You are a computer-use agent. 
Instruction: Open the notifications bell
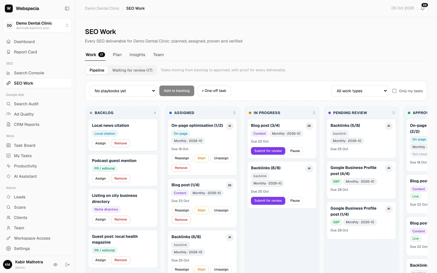pyautogui.click(x=423, y=8)
